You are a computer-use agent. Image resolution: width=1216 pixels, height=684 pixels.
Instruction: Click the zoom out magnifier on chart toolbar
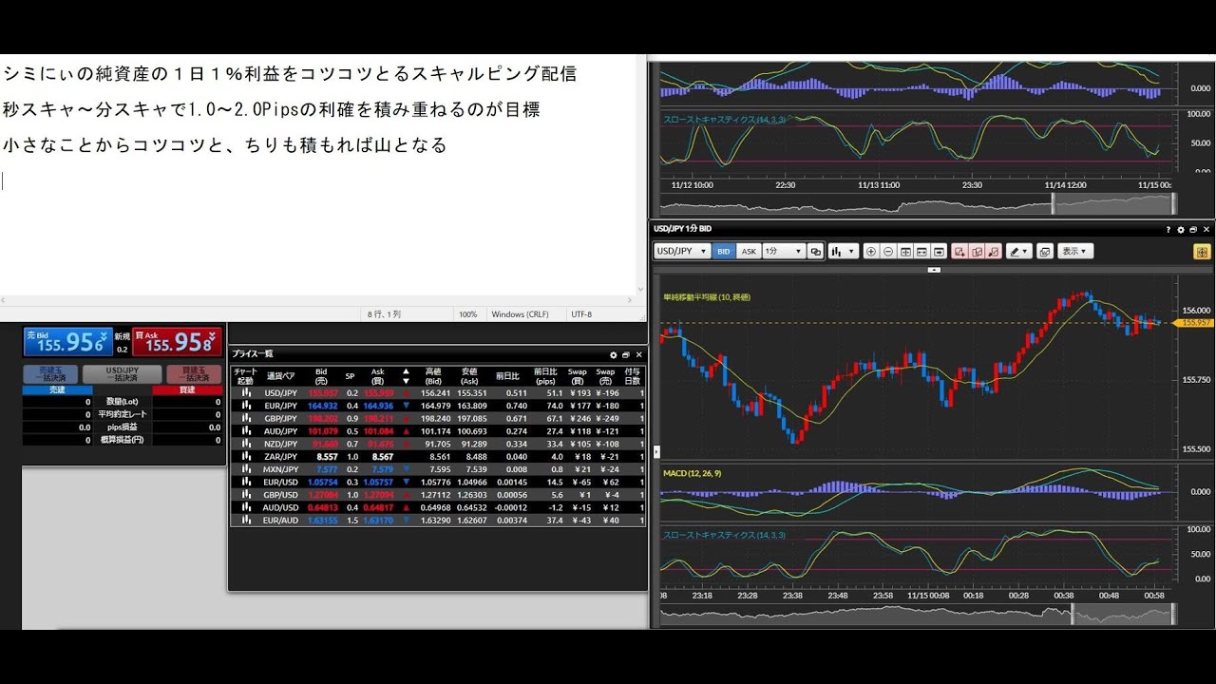coord(888,252)
